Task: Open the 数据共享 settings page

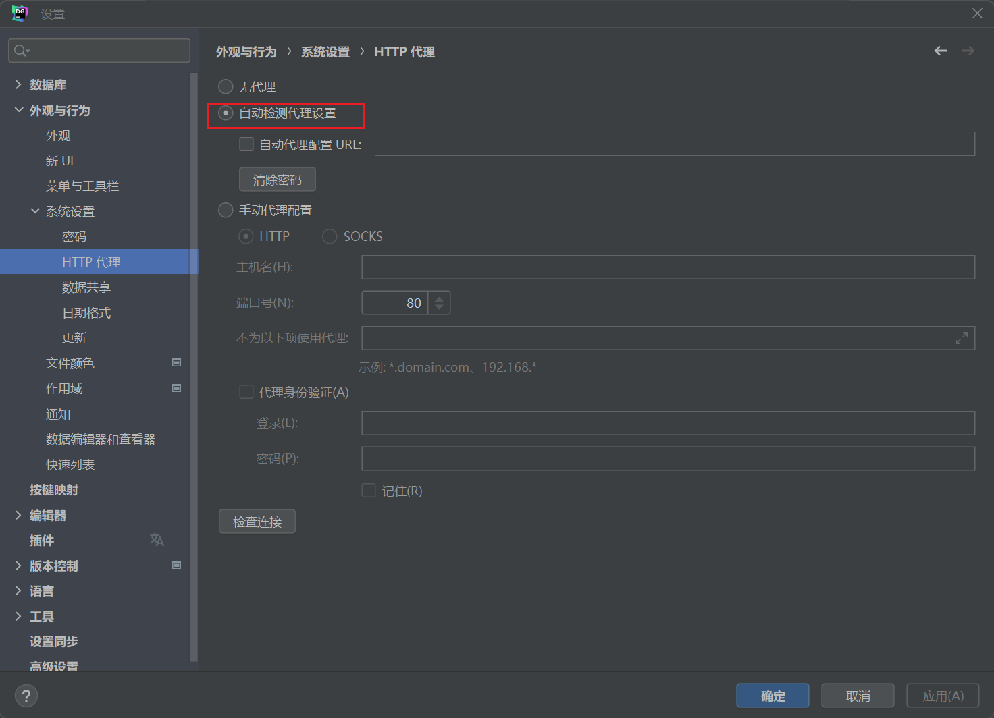Action: point(86,287)
